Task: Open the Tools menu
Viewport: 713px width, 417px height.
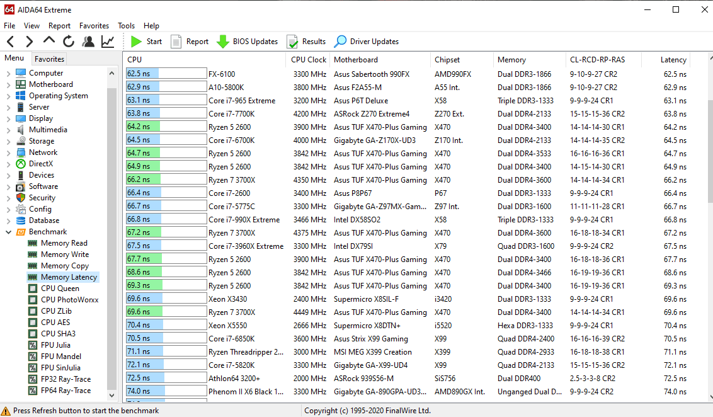Action: click(126, 25)
